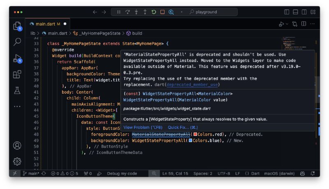Open the widget inspector magnifier icon in the debug toolbar
329x189 pixels.
(171, 12)
